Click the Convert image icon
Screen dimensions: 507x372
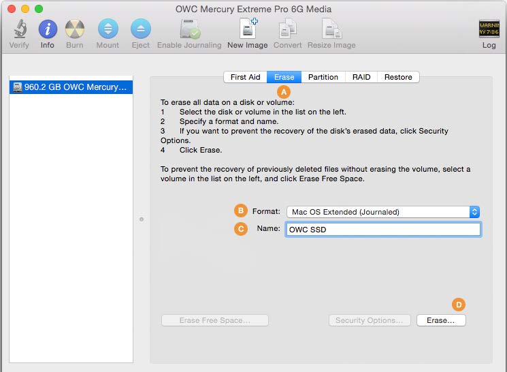287,29
